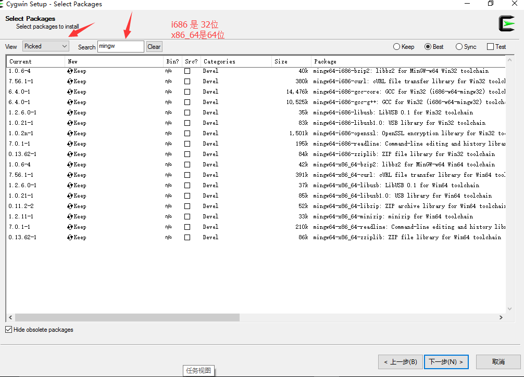The image size is (524, 377).
Task: Tick the Src? checkbox for mingw64-x86_64-curl
Action: (188, 175)
